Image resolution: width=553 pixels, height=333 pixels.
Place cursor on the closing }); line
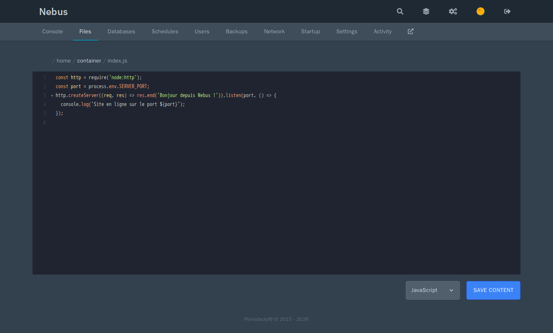coord(59,113)
